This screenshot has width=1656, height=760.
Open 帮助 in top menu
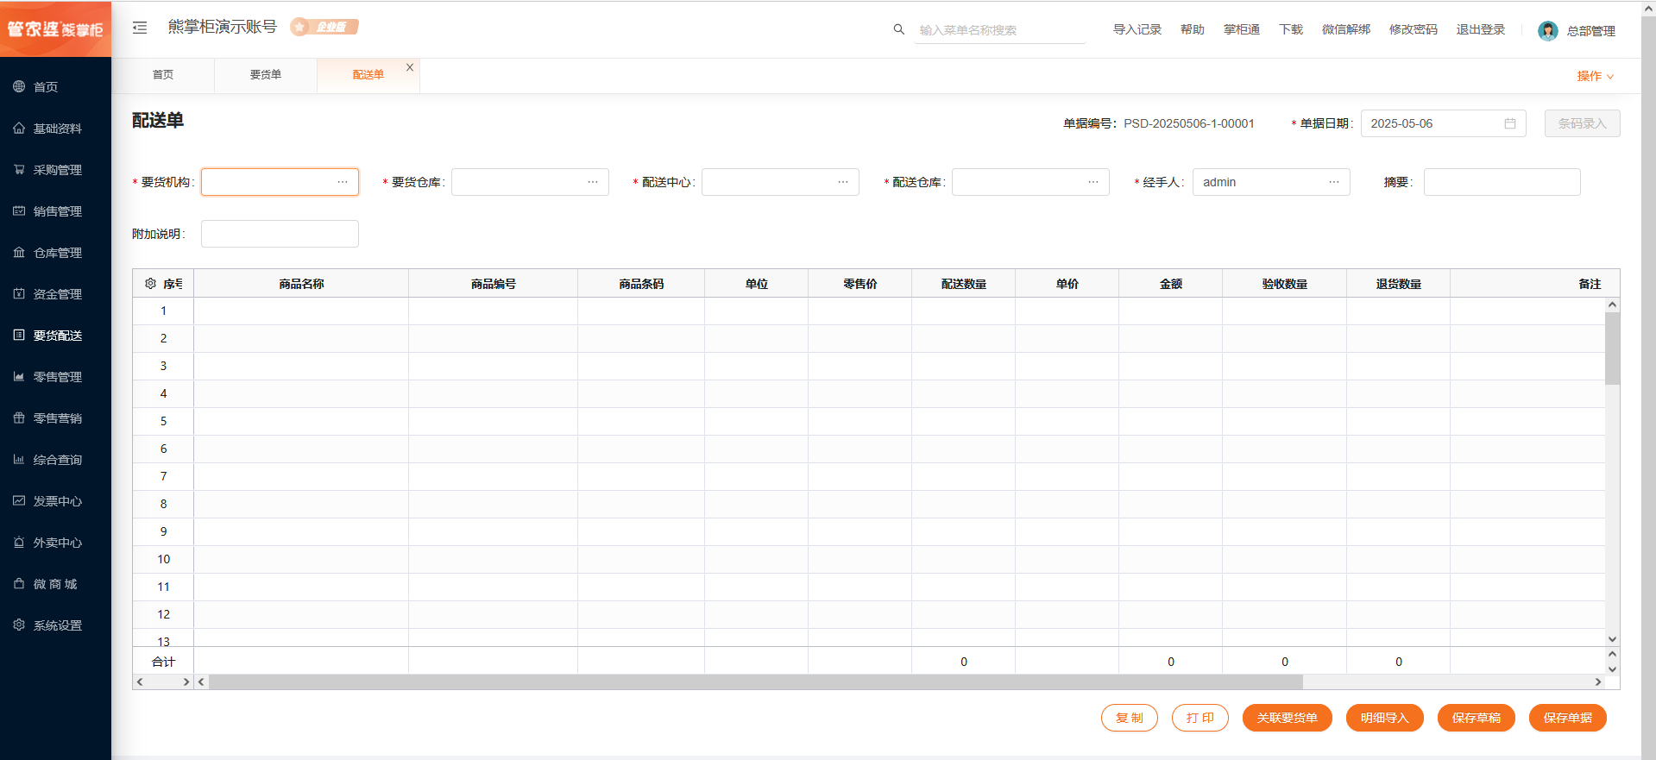point(1193,29)
